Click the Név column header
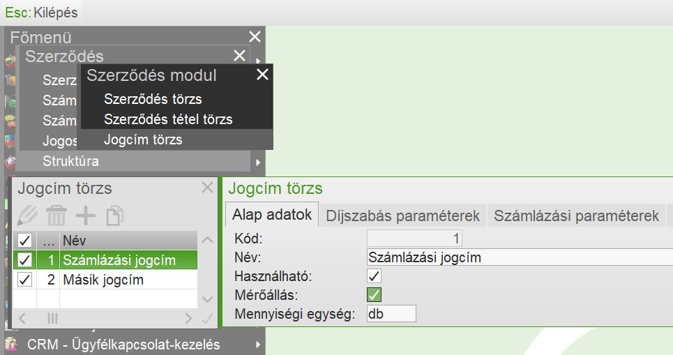673x355 pixels. pyautogui.click(x=128, y=241)
